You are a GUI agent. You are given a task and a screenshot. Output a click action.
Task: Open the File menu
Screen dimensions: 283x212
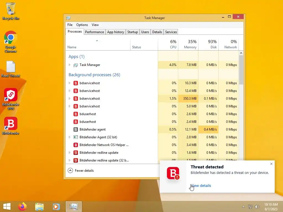click(x=70, y=25)
